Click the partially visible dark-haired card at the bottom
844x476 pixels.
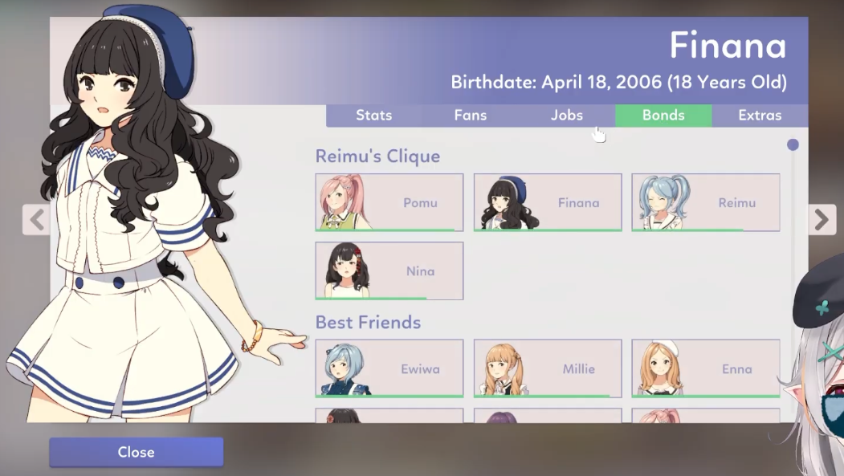point(389,415)
